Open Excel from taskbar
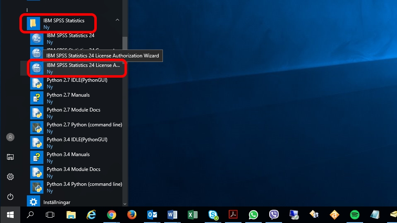 [192, 215]
